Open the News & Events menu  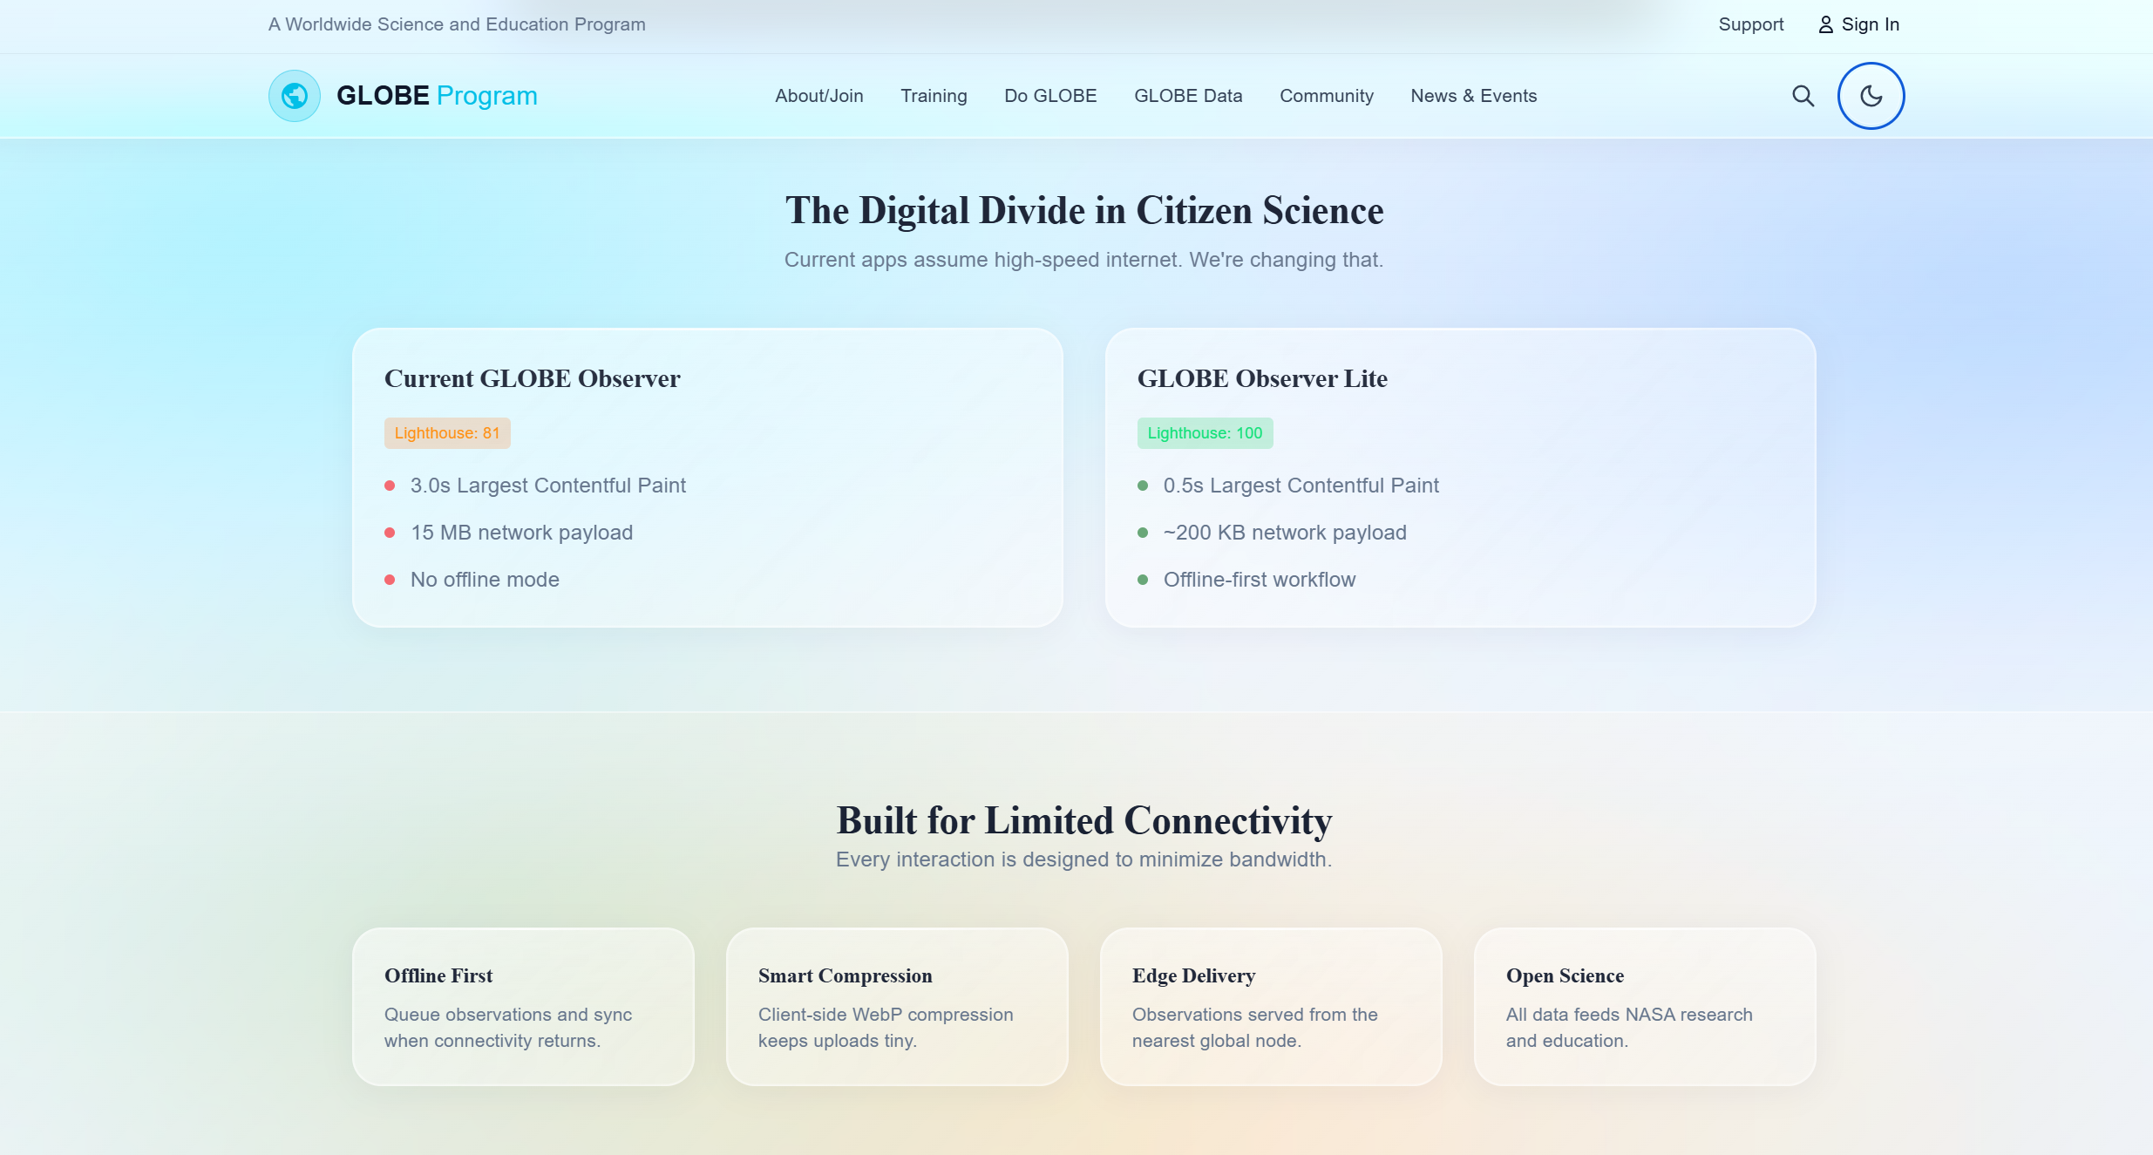pyautogui.click(x=1473, y=96)
